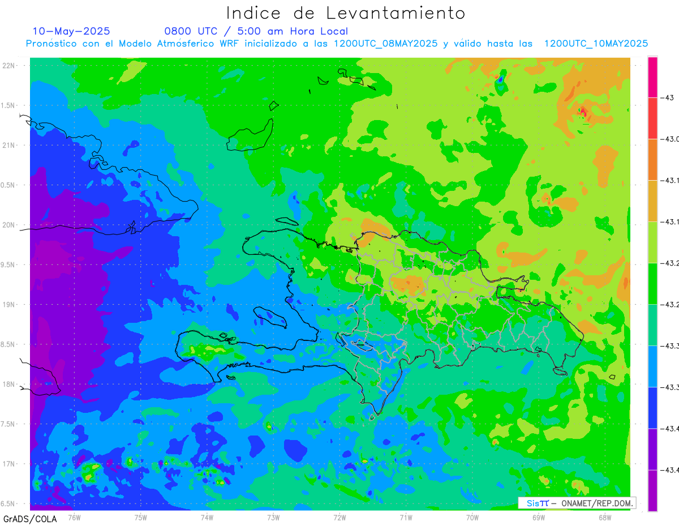
Task: Click the '1.5N' latitude label
Action: (8, 105)
